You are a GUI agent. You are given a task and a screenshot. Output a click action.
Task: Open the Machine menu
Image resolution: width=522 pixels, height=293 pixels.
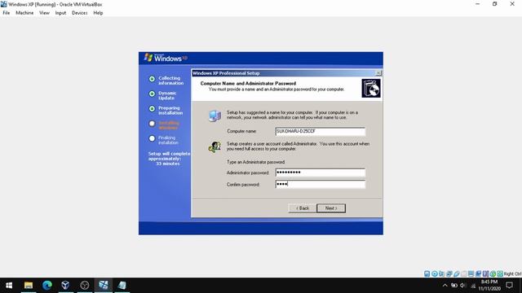[24, 13]
